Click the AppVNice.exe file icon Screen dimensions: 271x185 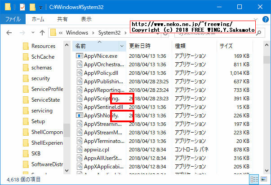tap(80, 56)
